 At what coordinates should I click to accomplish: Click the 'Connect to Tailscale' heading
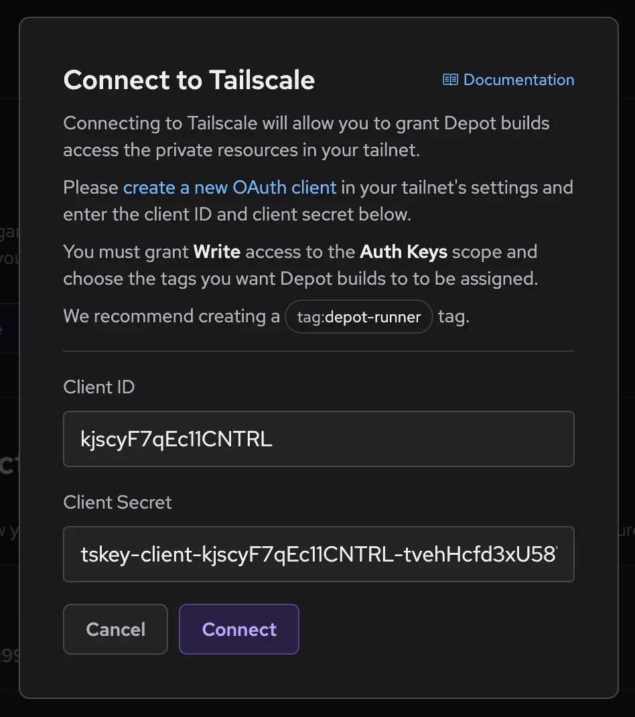(x=189, y=80)
